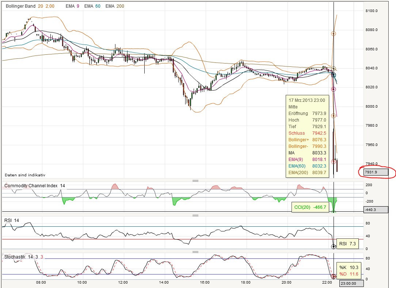
Task: Click the 22:00 time axis label
Action: click(327, 282)
